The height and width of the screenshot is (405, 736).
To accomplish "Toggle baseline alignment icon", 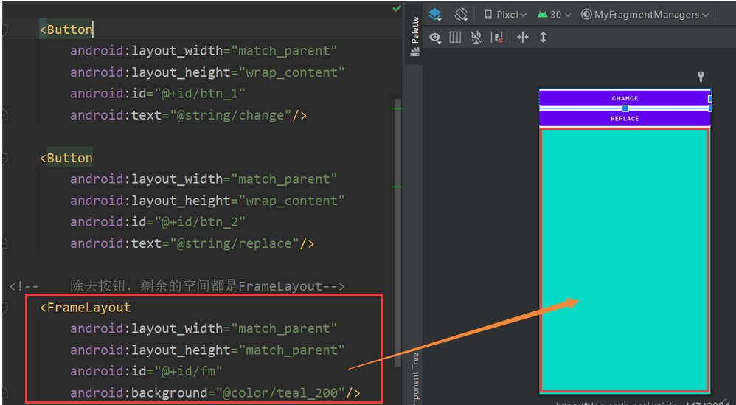I will (476, 37).
